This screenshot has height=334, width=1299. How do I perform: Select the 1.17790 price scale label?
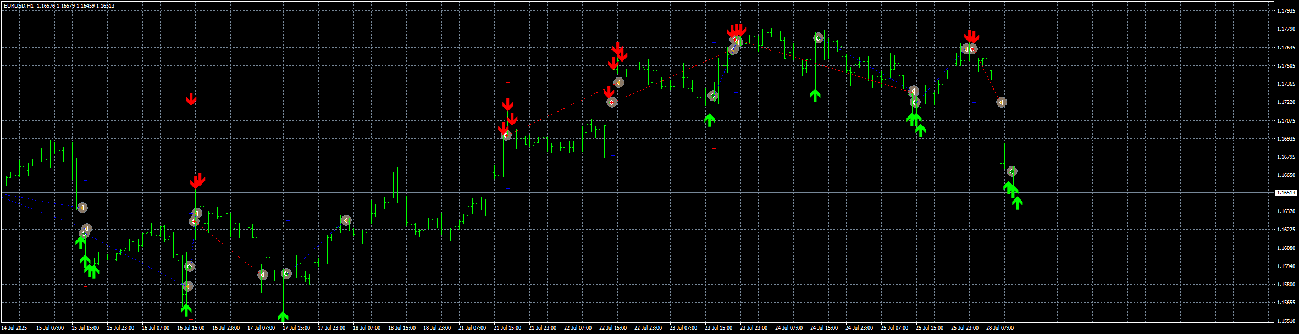coord(1286,29)
